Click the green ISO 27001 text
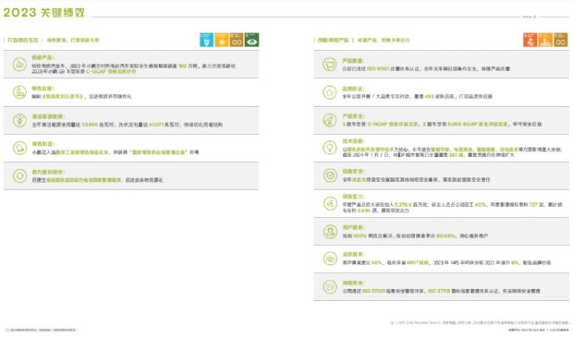Image resolution: width=573 pixels, height=338 pixels. (373, 291)
